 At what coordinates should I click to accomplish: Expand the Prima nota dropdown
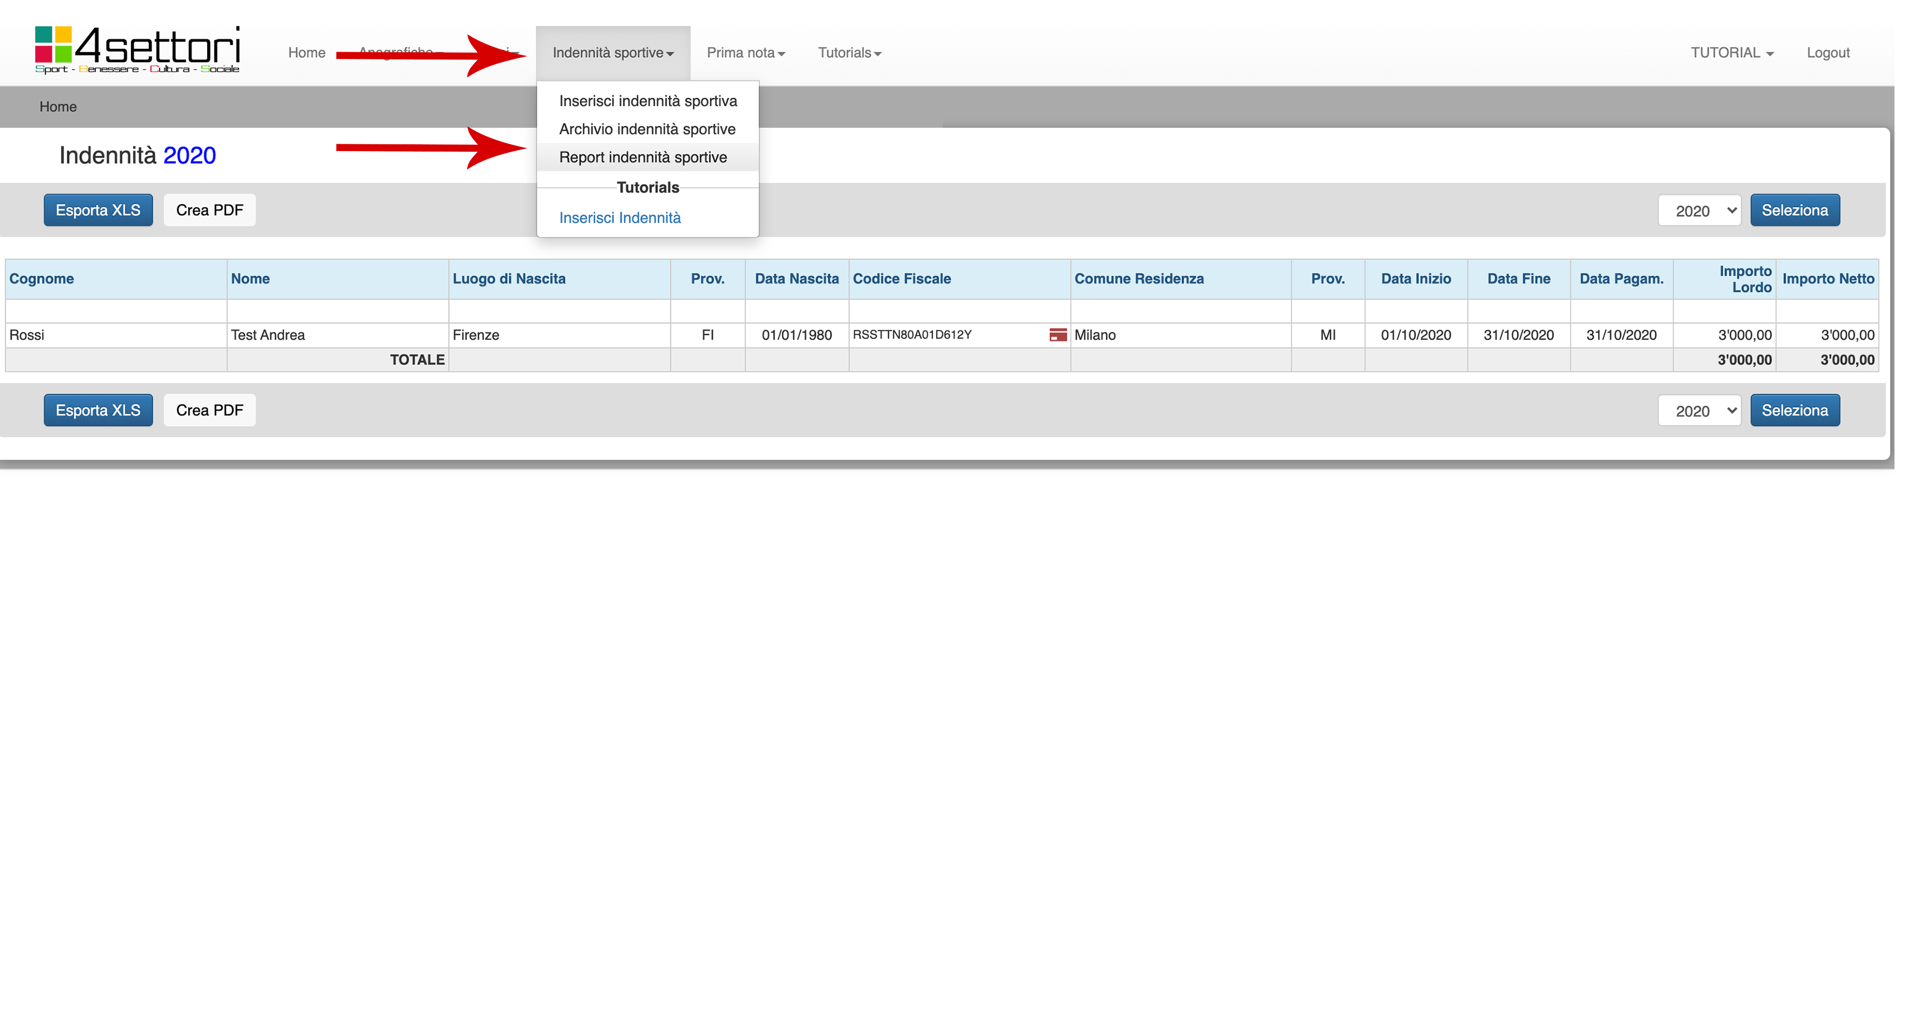click(x=745, y=53)
